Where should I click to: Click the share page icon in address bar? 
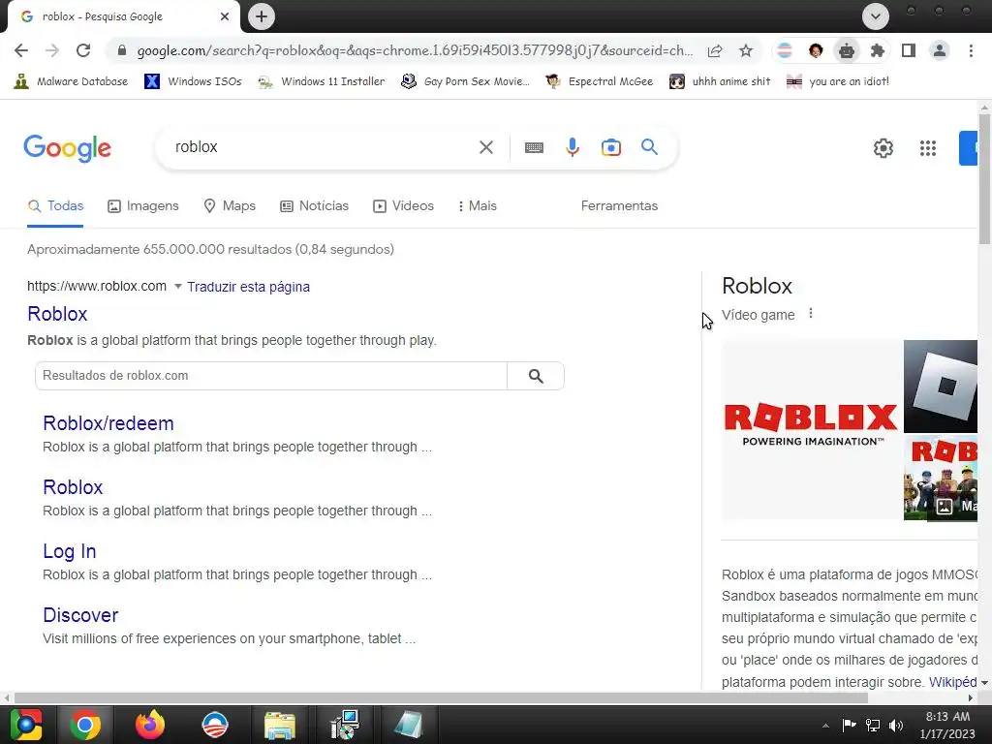(x=715, y=50)
